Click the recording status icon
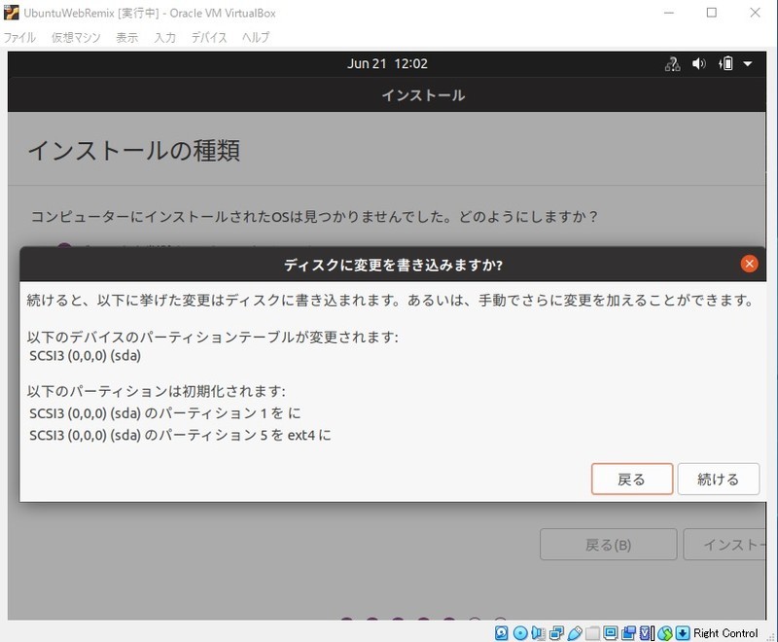The image size is (778, 642). point(628,633)
